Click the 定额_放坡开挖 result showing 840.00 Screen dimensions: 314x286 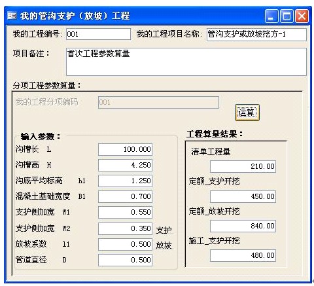pyautogui.click(x=243, y=226)
